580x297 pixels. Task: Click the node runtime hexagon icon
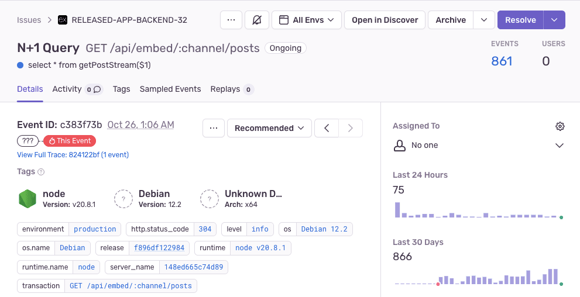point(28,199)
